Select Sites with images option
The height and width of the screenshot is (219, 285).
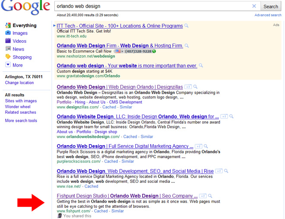(x=21, y=101)
